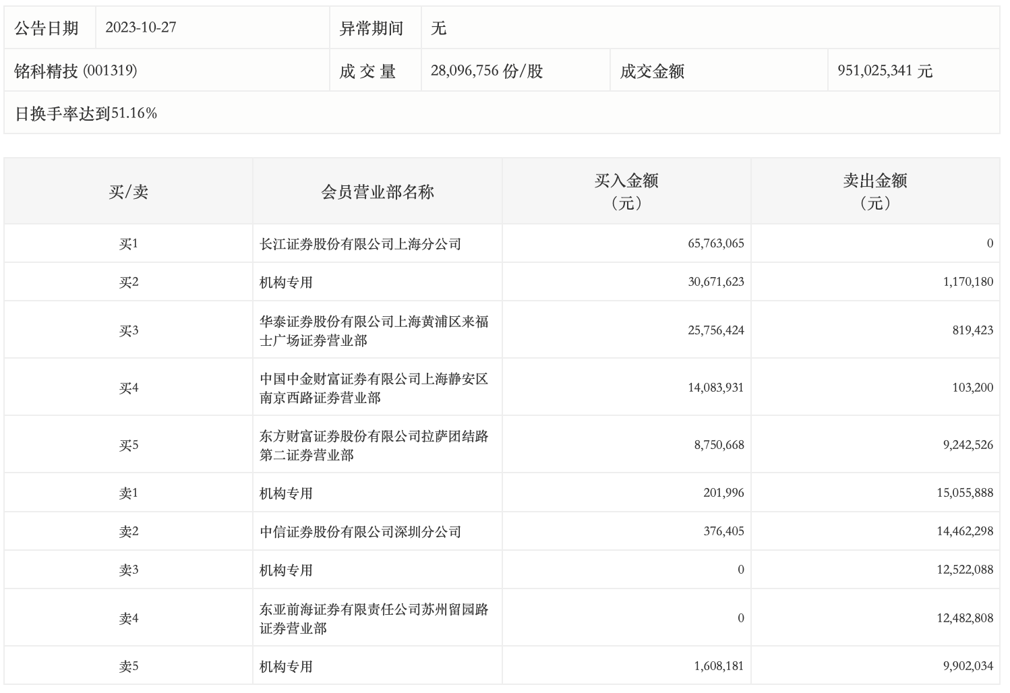Click the 日换手率达到51.16% text row
The width and height of the screenshot is (1010, 693).
86,113
